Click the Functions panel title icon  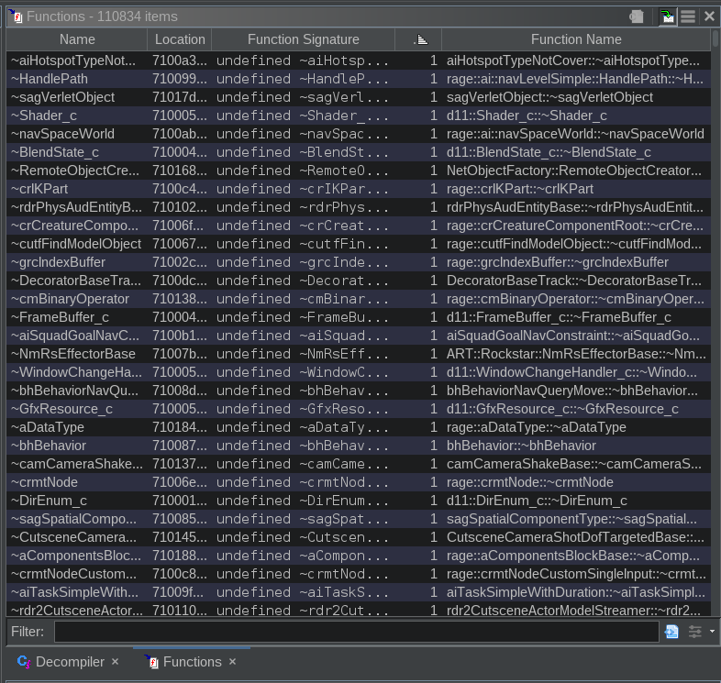pos(16,17)
